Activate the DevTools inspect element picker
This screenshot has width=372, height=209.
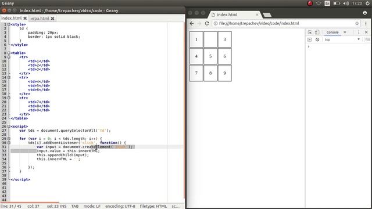(310, 33)
